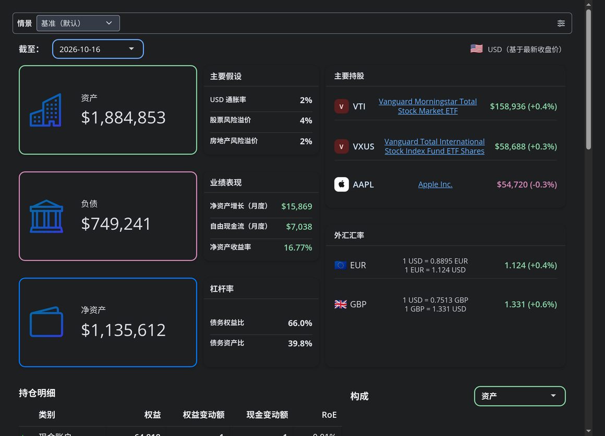Click the AAPL Apple logo icon

pyautogui.click(x=341, y=184)
